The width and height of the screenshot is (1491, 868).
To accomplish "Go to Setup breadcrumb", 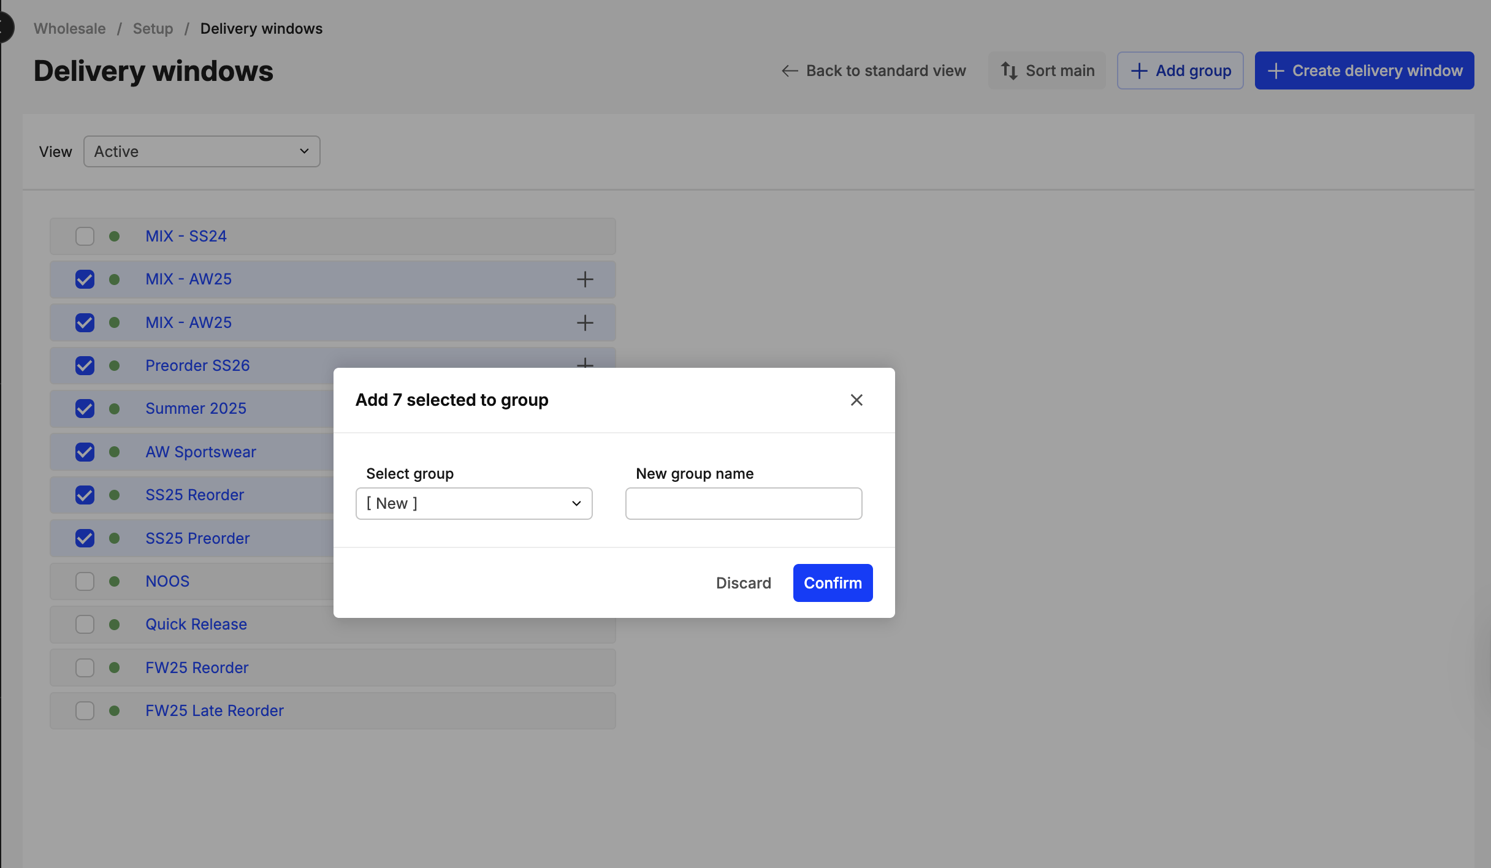I will (153, 29).
